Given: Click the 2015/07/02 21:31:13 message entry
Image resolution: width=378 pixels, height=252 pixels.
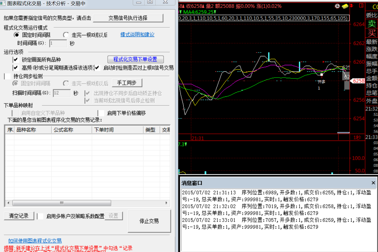Looking at the screenshot, I should [x=277, y=196].
